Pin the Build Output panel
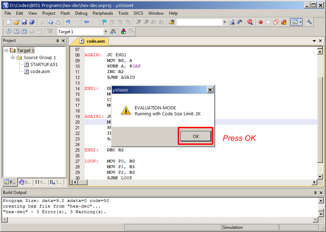This screenshot has height=232, width=326. point(315,193)
